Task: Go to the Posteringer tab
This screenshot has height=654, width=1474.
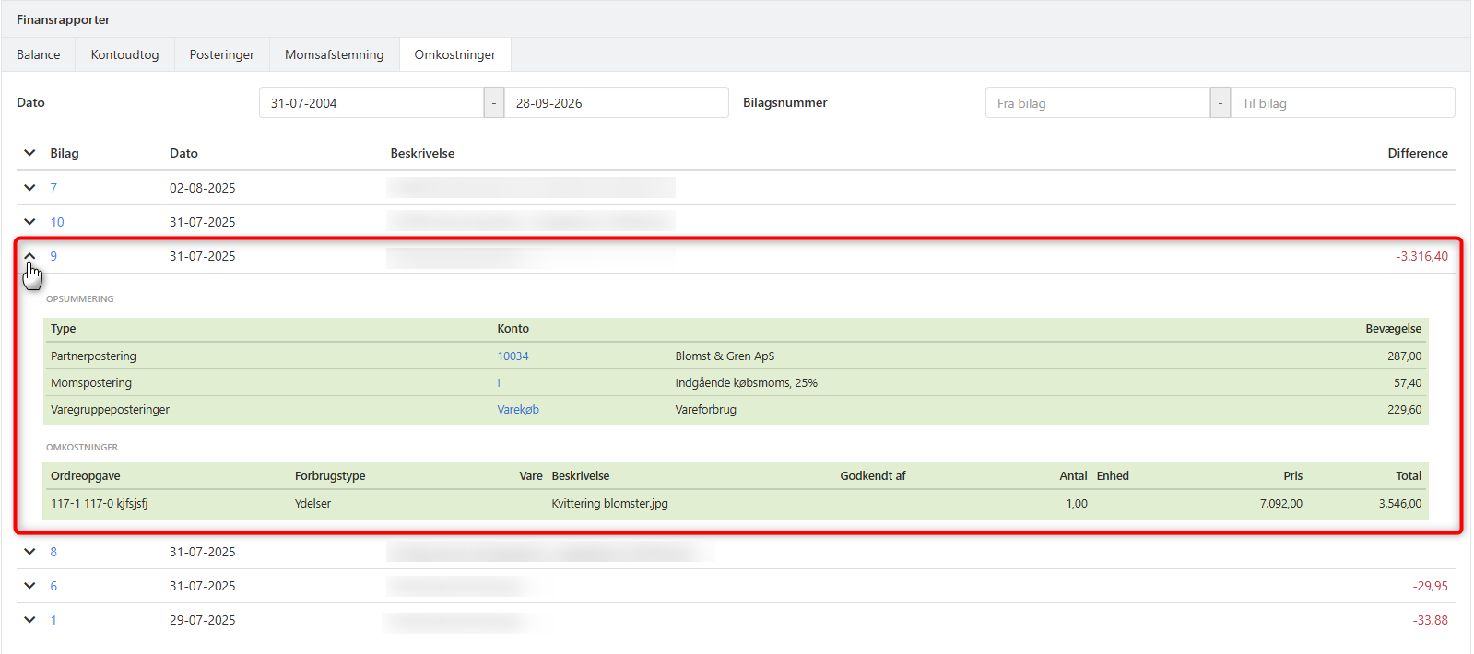Action: (222, 54)
